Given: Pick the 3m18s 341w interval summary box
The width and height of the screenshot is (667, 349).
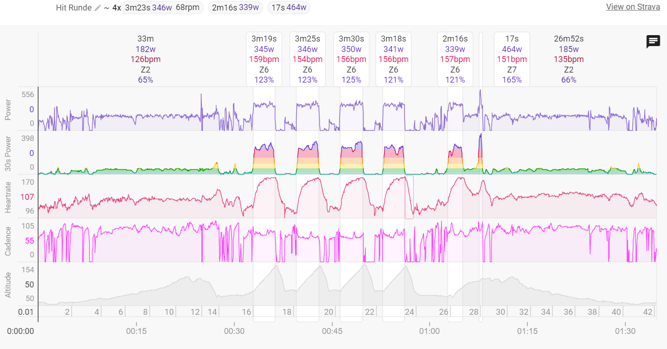Looking at the screenshot, I should [393, 59].
